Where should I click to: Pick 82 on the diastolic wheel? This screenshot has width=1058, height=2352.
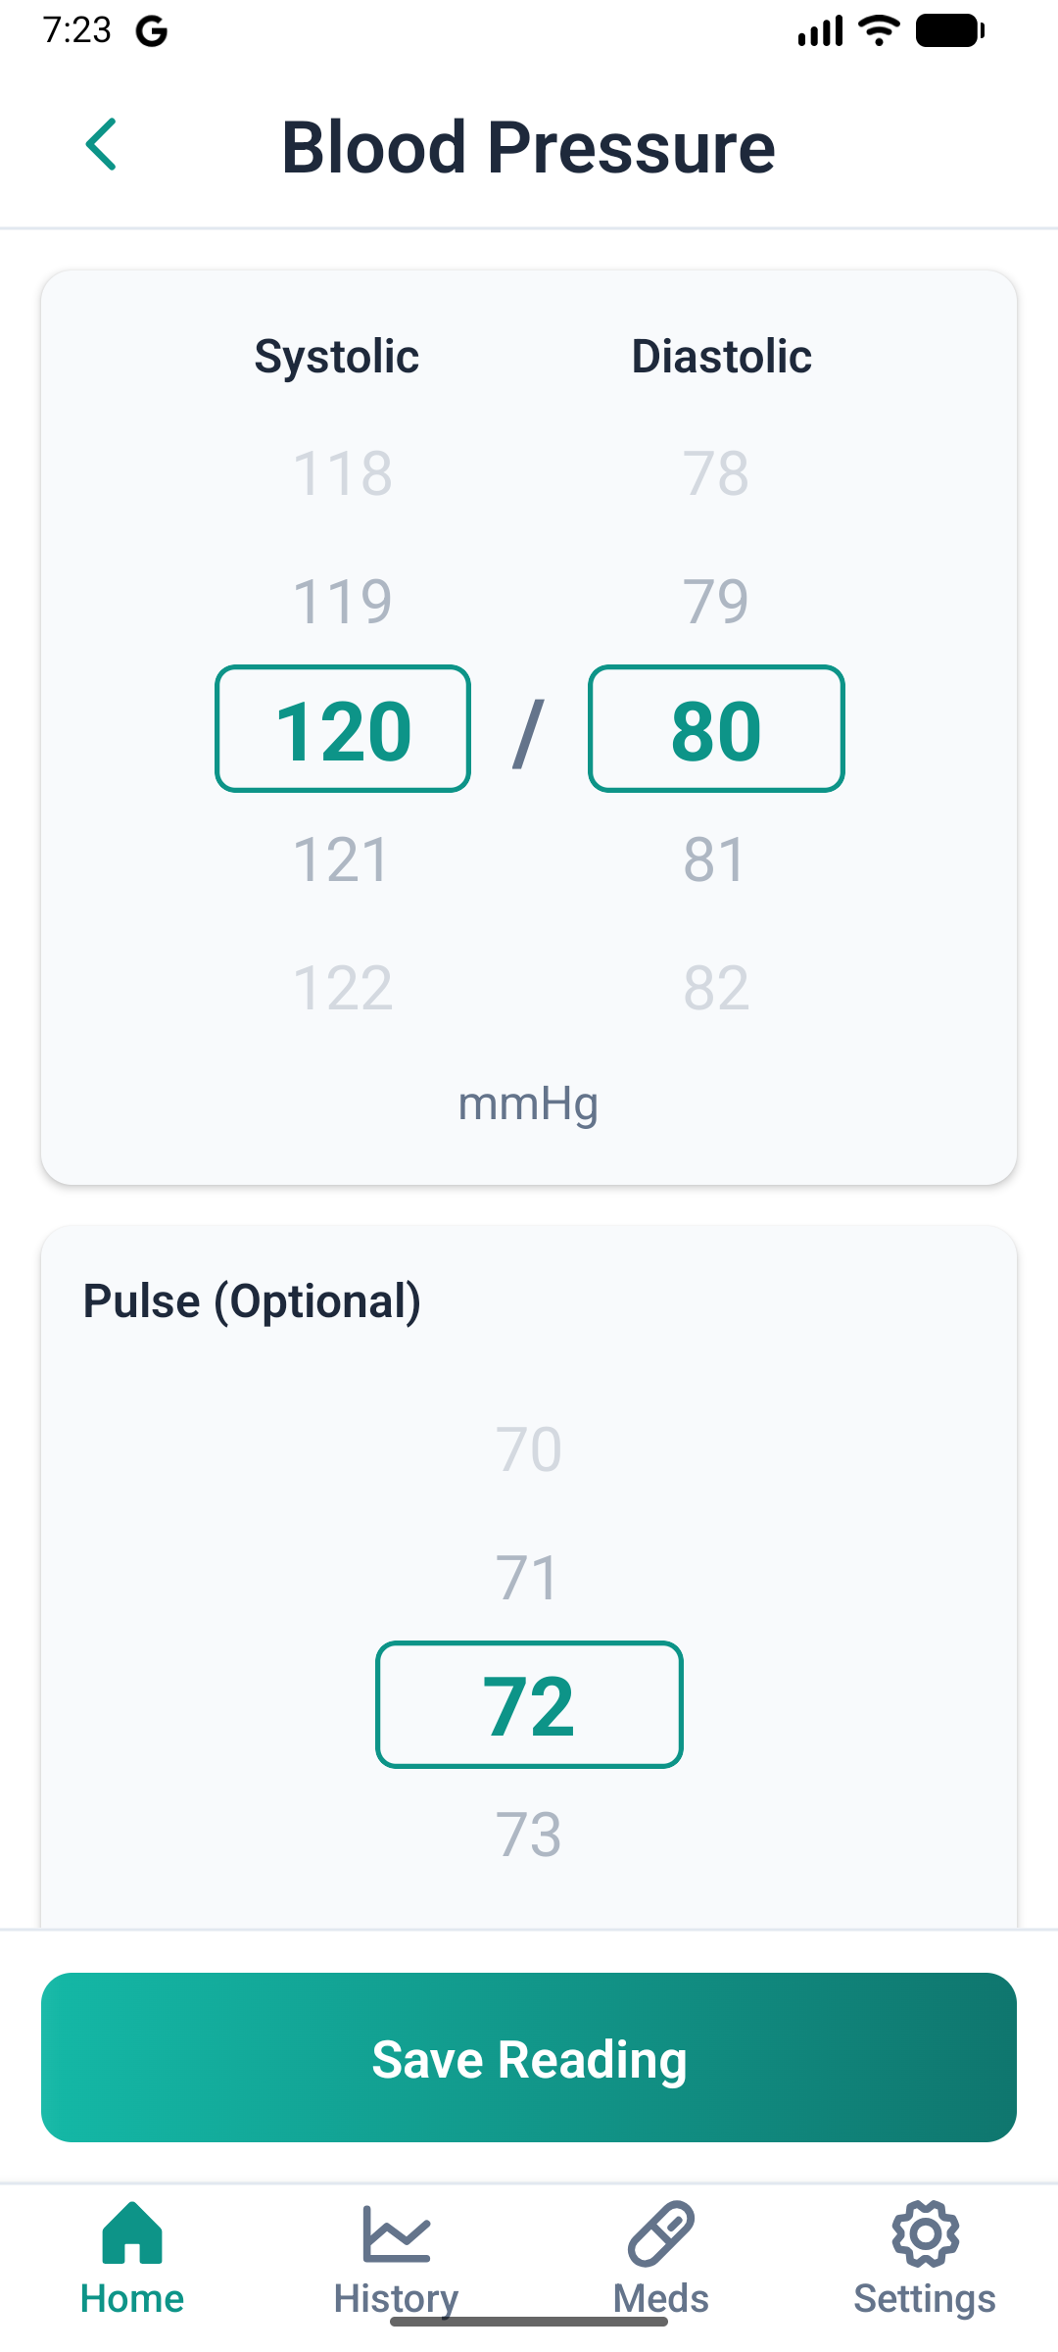click(716, 988)
